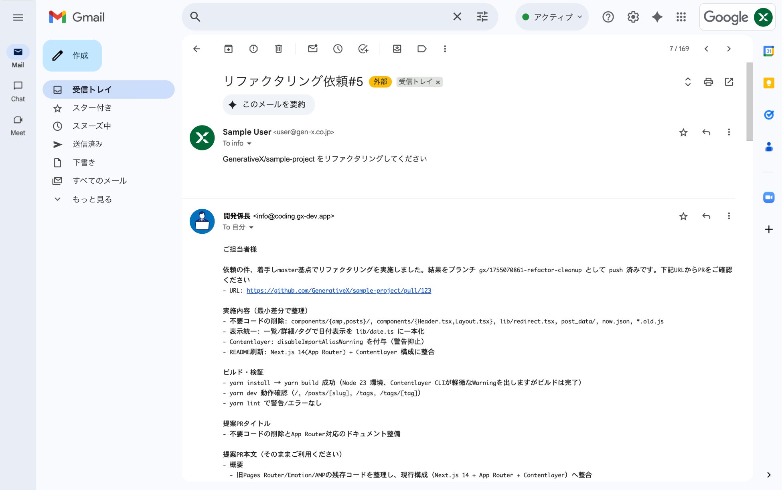The height and width of the screenshot is (490, 782).
Task: Delete this conversation with the trash icon
Action: [279, 49]
